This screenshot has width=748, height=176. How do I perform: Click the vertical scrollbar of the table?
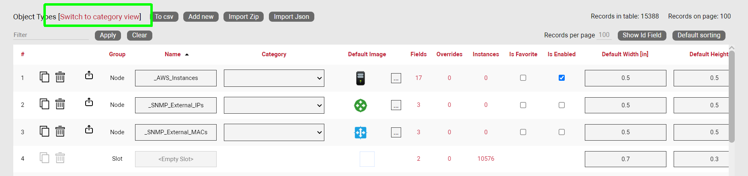(732, 96)
